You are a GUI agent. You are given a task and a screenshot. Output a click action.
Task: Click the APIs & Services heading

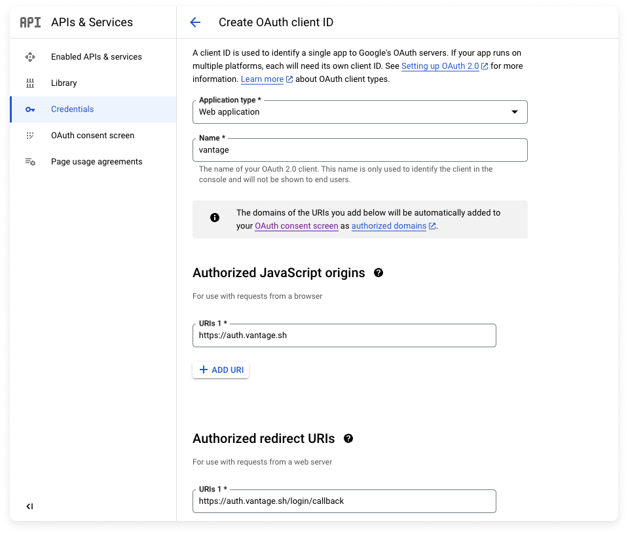pos(92,22)
